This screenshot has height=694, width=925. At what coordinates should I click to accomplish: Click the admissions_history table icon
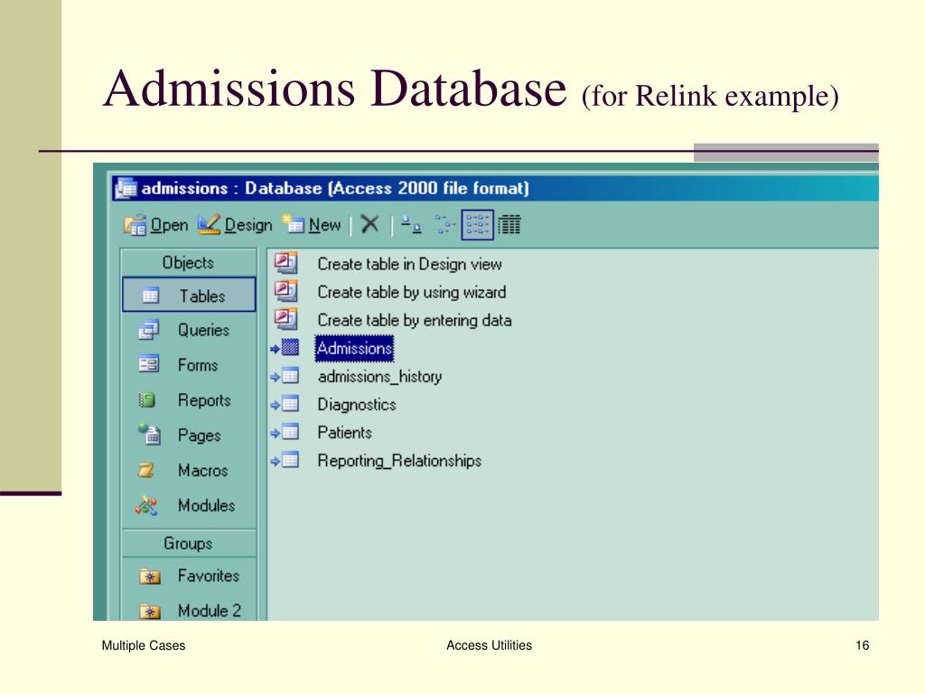pos(285,376)
